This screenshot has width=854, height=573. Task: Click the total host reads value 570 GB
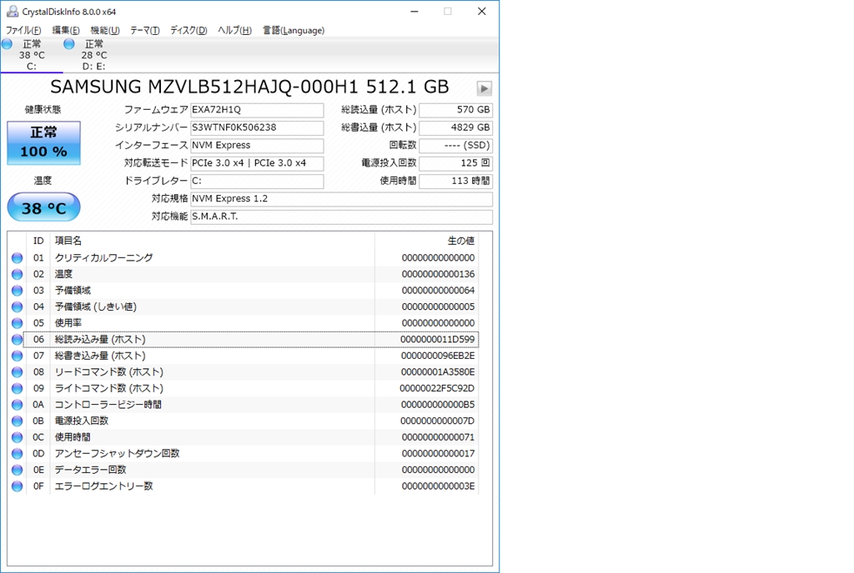pyautogui.click(x=455, y=110)
